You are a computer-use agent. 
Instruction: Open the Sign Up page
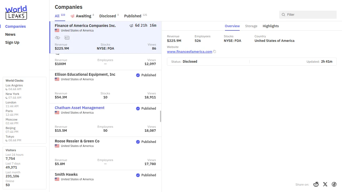[x=12, y=42]
